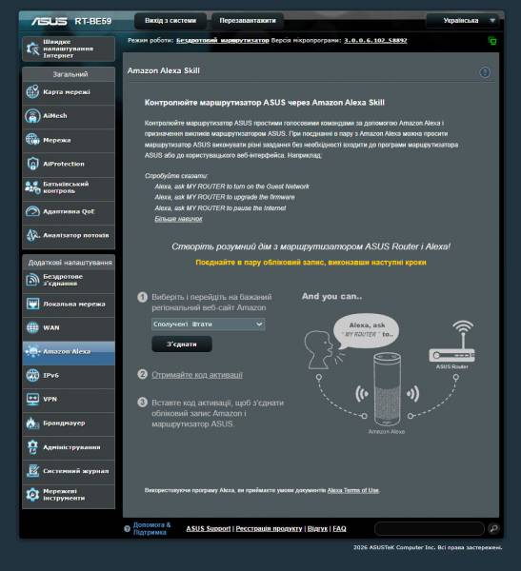This screenshot has height=571, width=521.
Task: Click the Мережеві інструменти tools icon
Action: tap(32, 495)
